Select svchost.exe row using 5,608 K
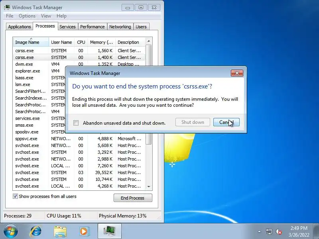 tap(79, 145)
